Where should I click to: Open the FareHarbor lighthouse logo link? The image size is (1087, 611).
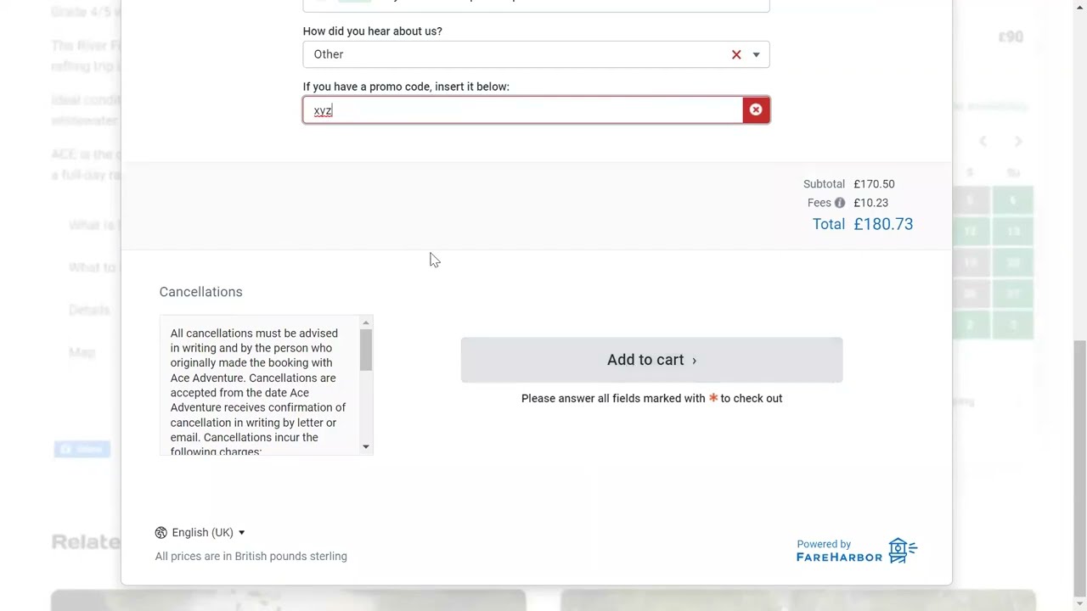(903, 551)
